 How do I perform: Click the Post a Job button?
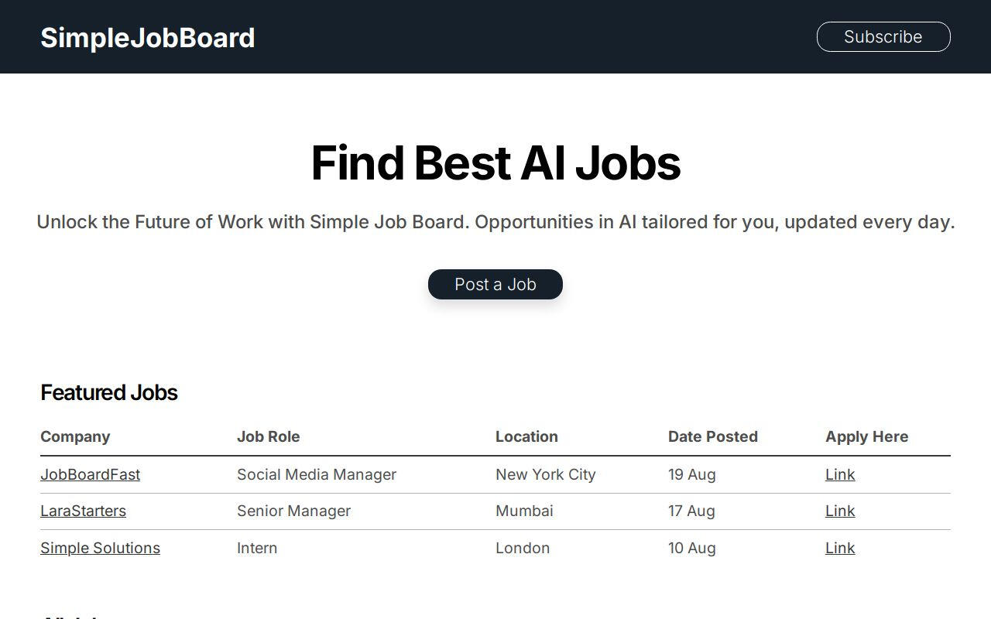click(495, 284)
